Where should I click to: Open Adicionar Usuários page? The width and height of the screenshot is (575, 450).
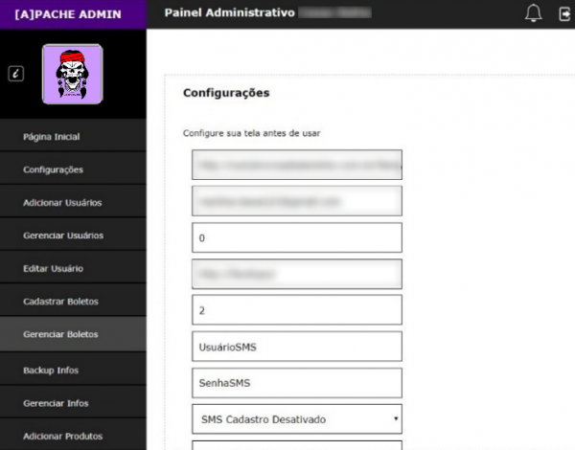pos(62,203)
